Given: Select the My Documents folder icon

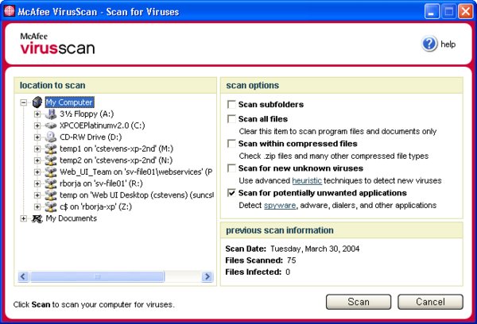Looking at the screenshot, I should pyautogui.click(x=37, y=218).
